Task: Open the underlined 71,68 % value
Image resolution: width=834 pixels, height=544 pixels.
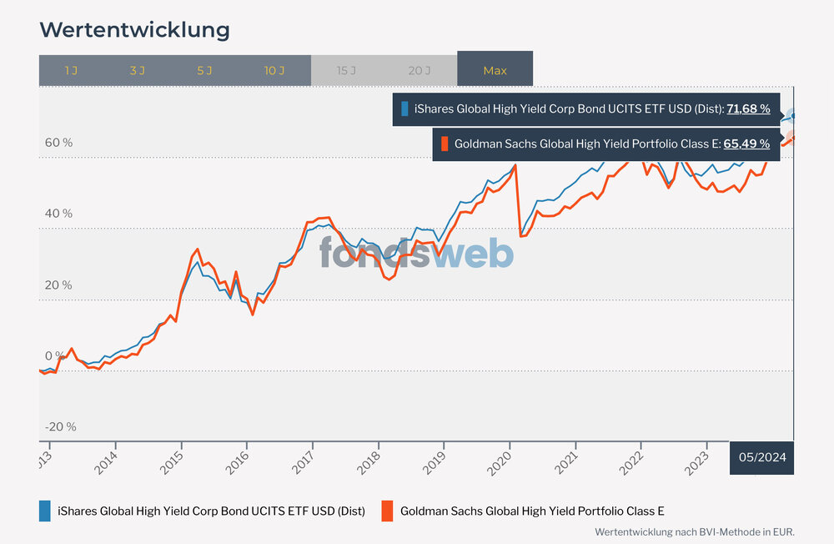Action: pos(748,108)
